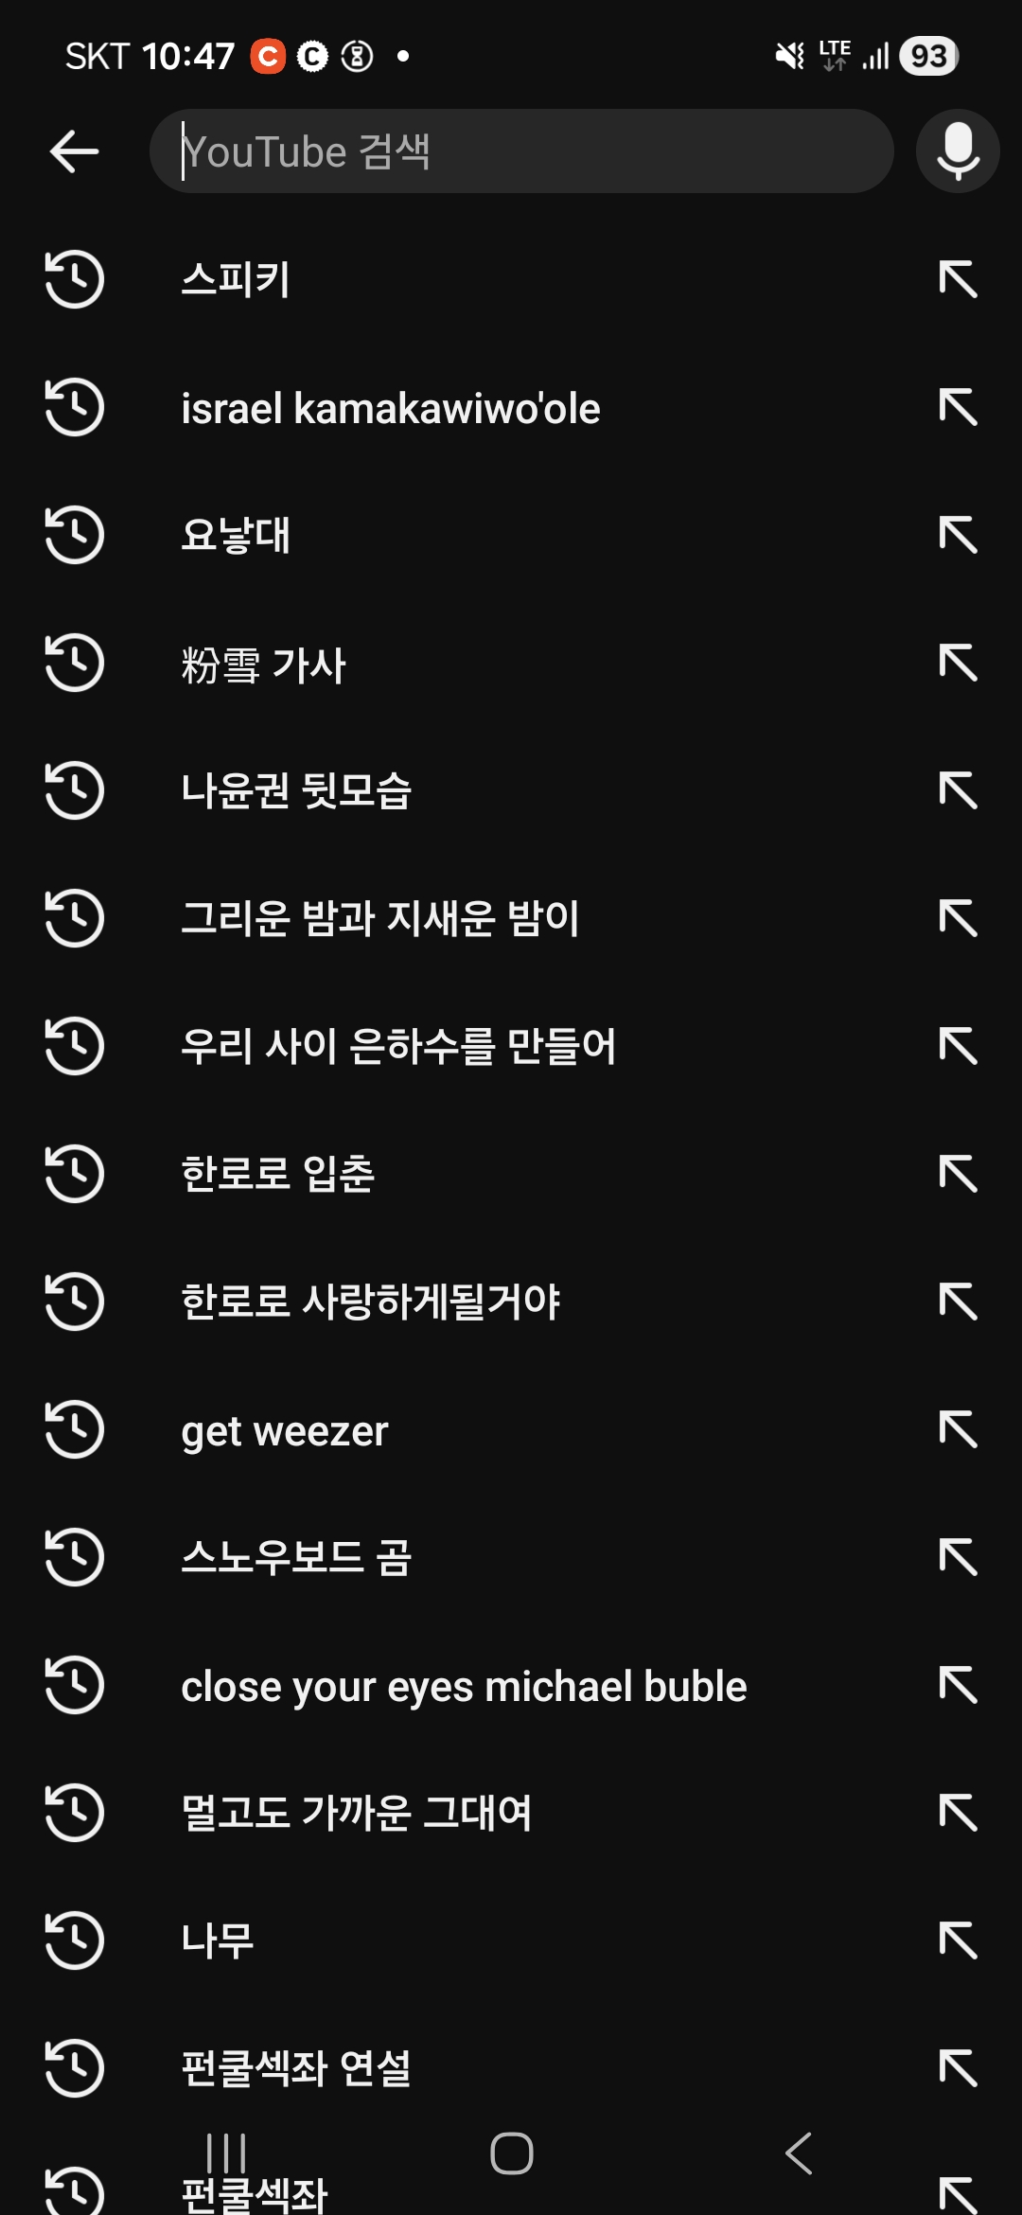
Task: Focus the YouTube 검색 search field
Action: tap(520, 151)
